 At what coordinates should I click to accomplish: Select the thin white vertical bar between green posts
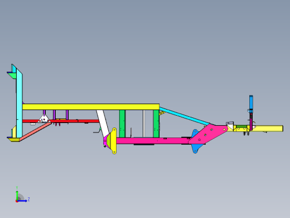pos(144,124)
